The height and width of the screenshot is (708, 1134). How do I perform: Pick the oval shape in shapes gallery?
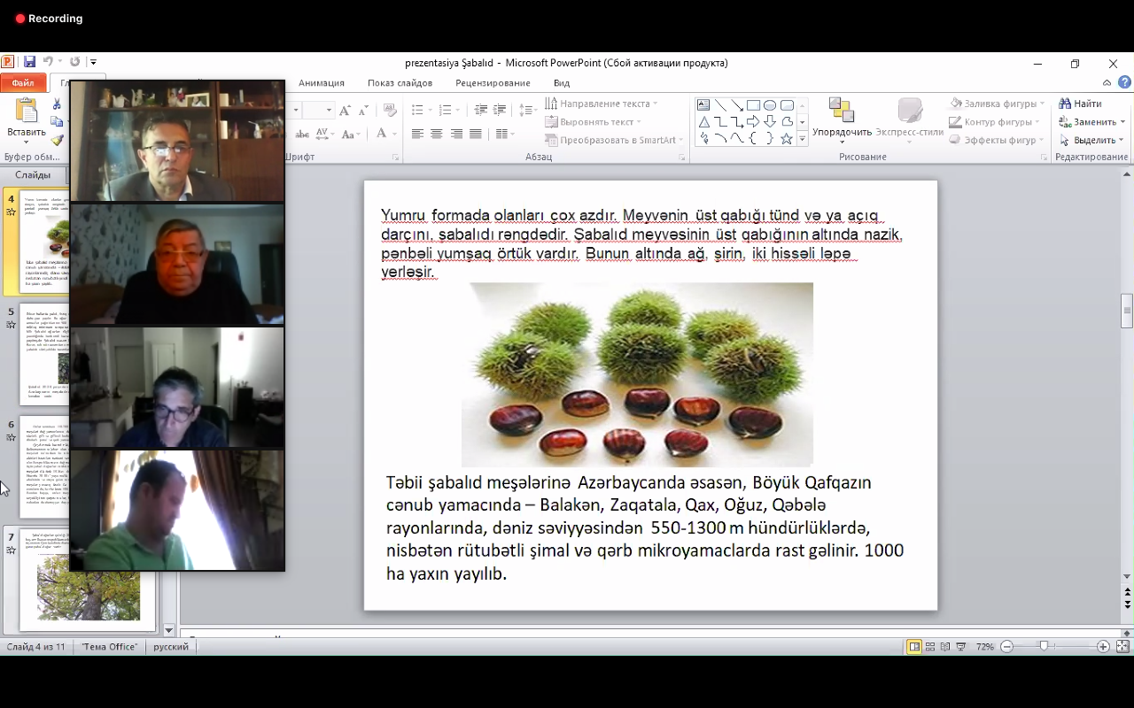tap(770, 105)
